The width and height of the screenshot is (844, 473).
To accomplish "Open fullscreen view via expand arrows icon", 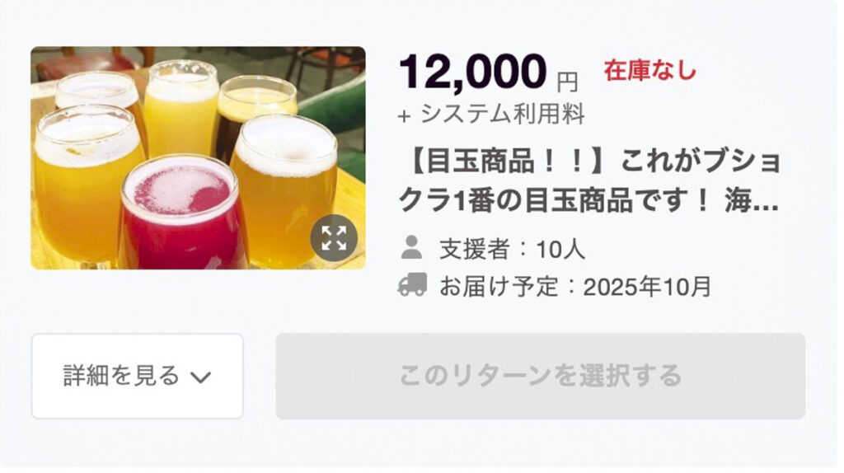I will pos(334,238).
